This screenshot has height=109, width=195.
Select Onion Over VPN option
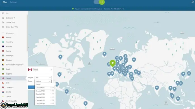point(12,27)
